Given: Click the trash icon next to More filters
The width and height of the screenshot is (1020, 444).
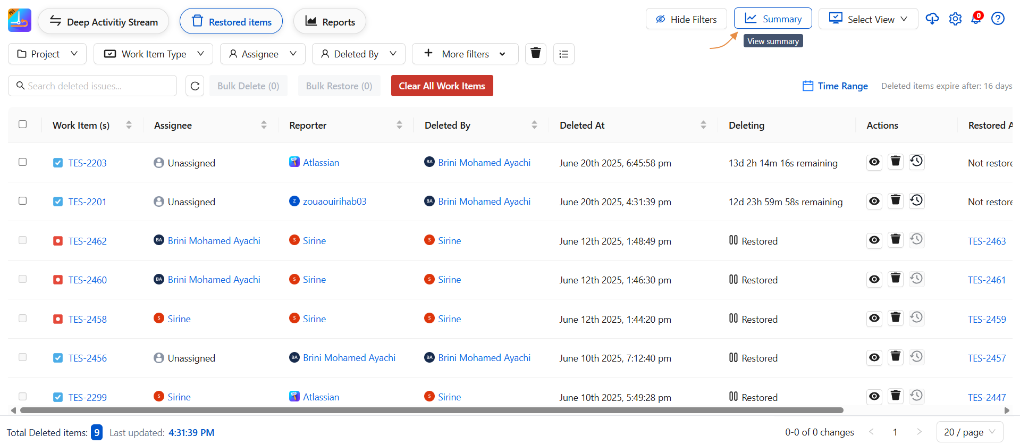Looking at the screenshot, I should click(x=536, y=54).
